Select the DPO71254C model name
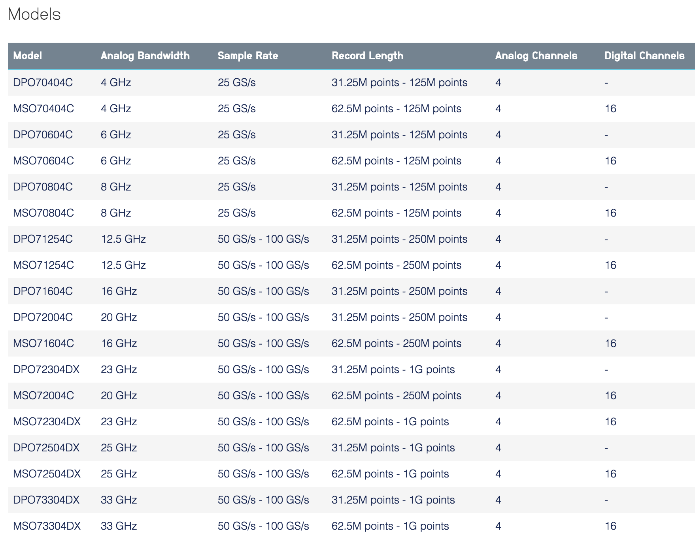 (x=43, y=239)
